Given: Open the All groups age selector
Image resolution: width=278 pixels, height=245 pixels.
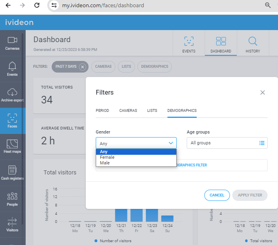Looking at the screenshot, I should point(227,143).
